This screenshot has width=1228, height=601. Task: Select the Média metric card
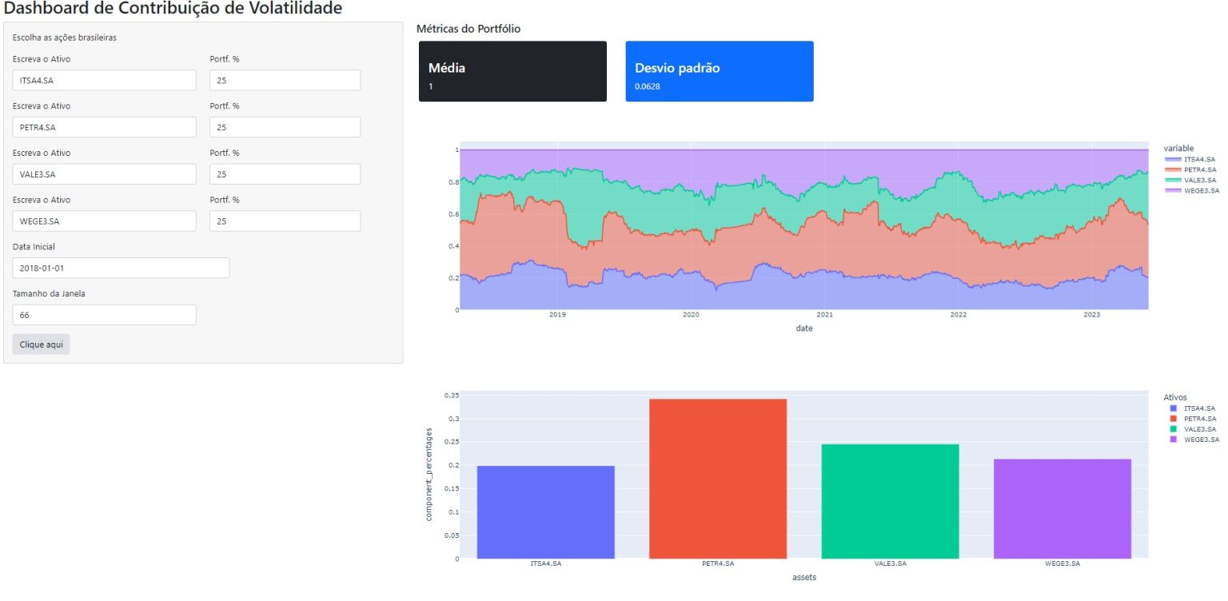coord(512,71)
